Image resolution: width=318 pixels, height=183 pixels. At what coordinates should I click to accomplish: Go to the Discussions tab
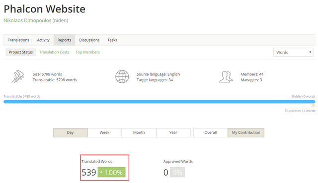click(89, 40)
